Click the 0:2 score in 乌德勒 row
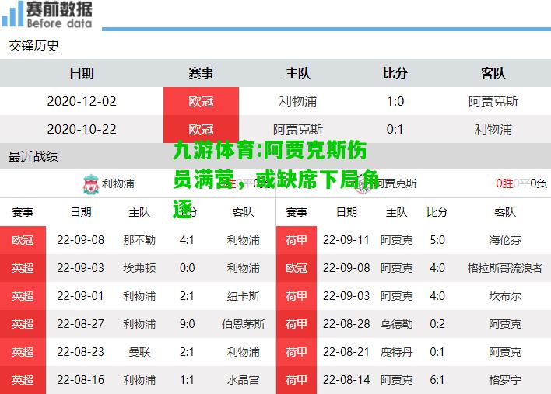Image resolution: width=551 pixels, height=394 pixels. pos(437,324)
